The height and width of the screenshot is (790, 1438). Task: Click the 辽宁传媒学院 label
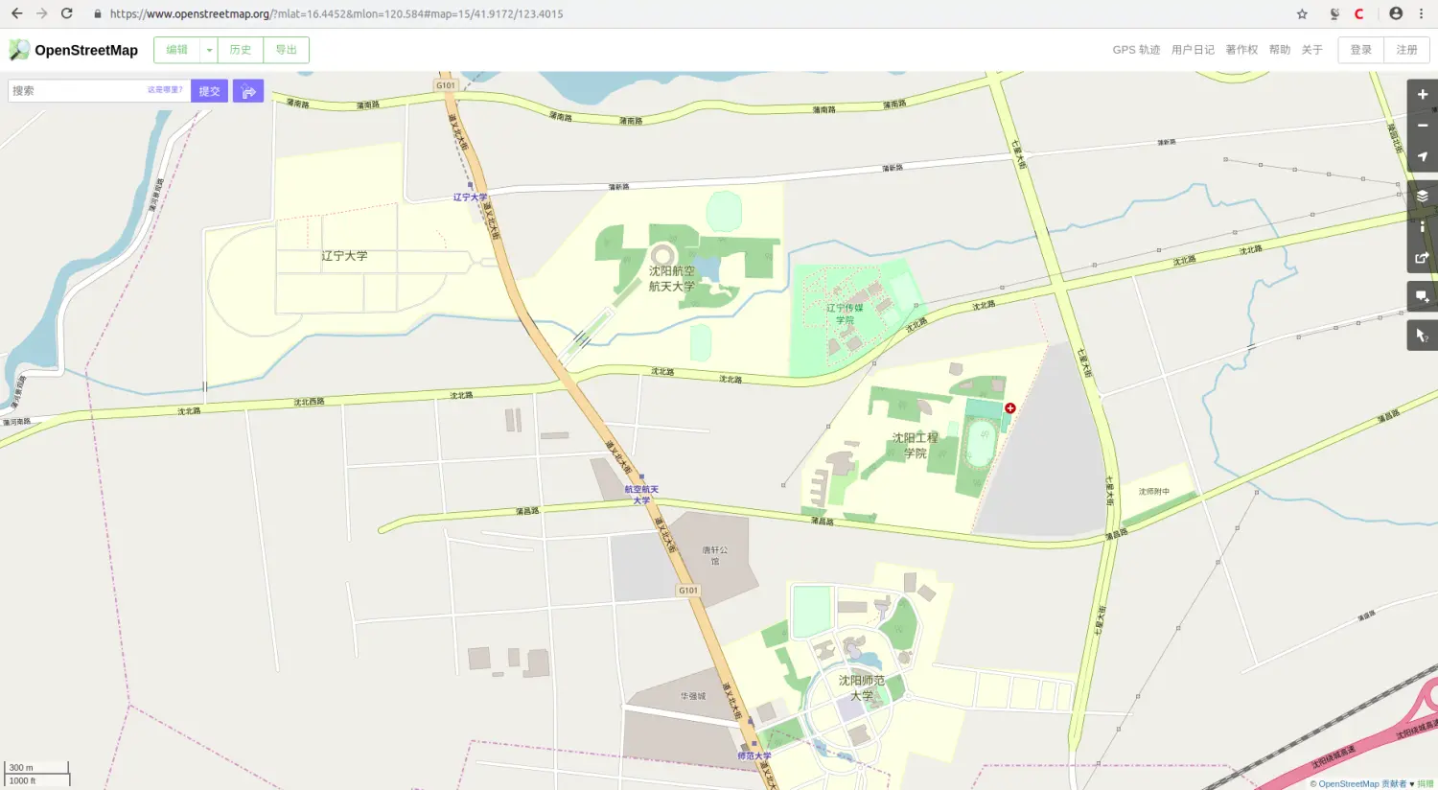845,314
